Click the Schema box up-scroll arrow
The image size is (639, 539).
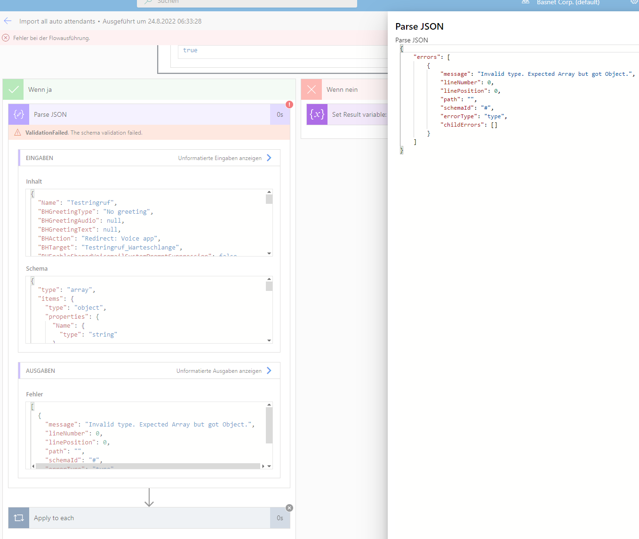tap(269, 279)
